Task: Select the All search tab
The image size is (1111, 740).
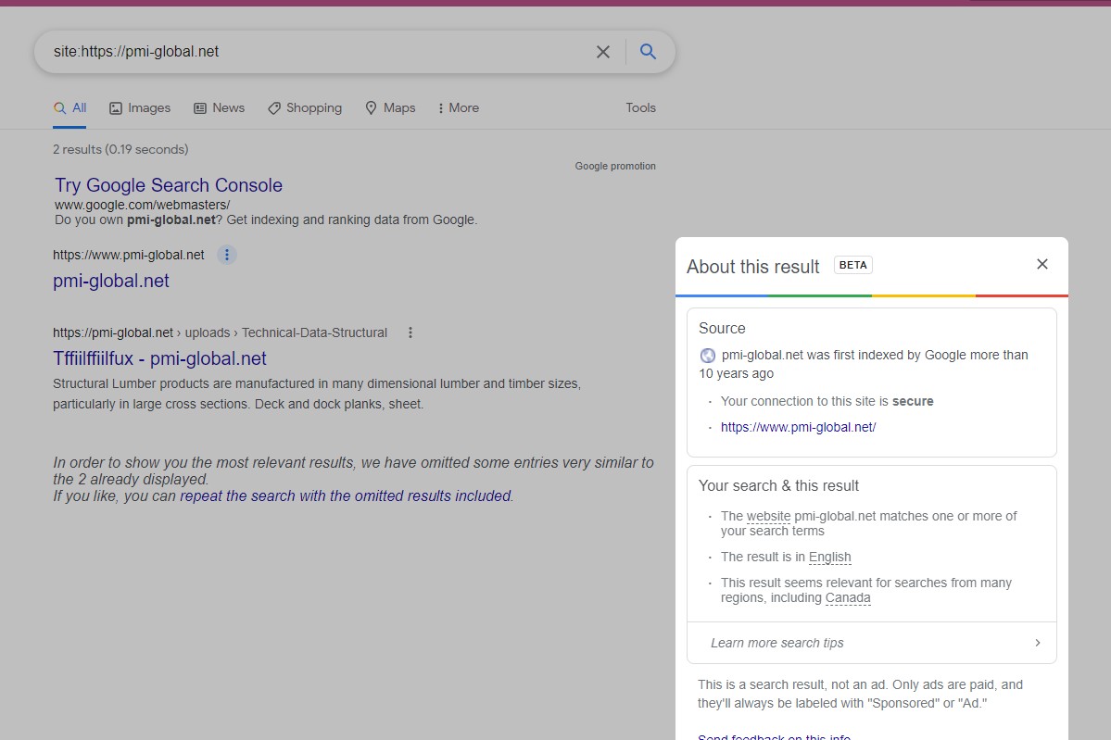Action: (70, 107)
